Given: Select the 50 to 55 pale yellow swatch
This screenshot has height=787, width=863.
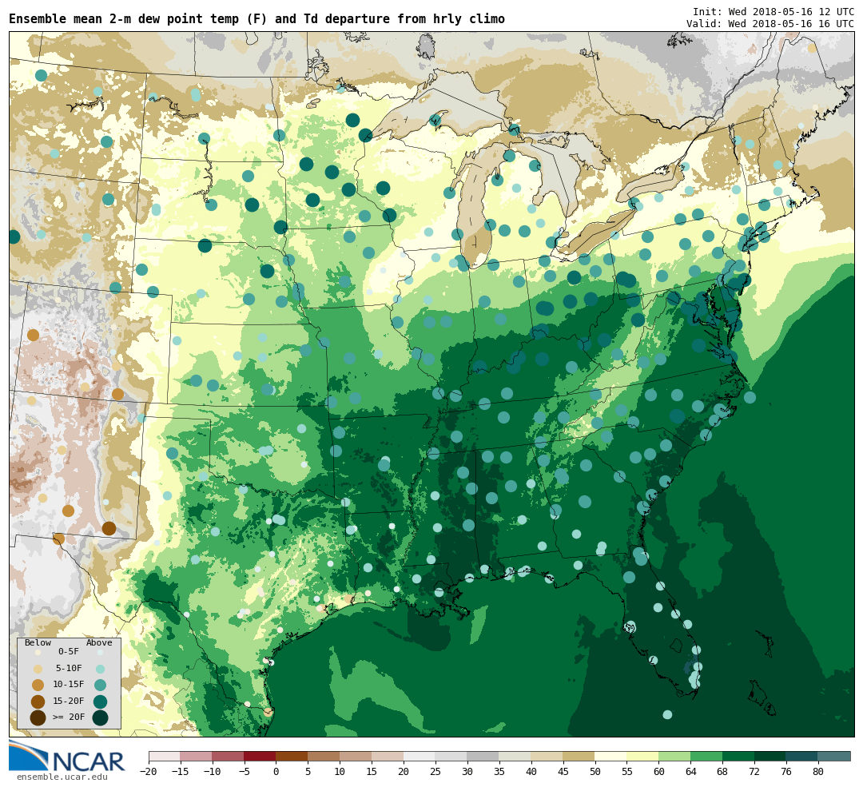Looking at the screenshot, I should coord(611,756).
